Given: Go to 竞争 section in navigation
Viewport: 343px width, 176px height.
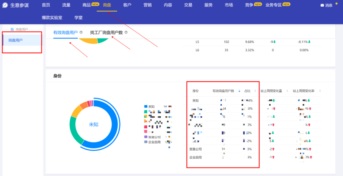Looking at the screenshot, I should point(249,5).
